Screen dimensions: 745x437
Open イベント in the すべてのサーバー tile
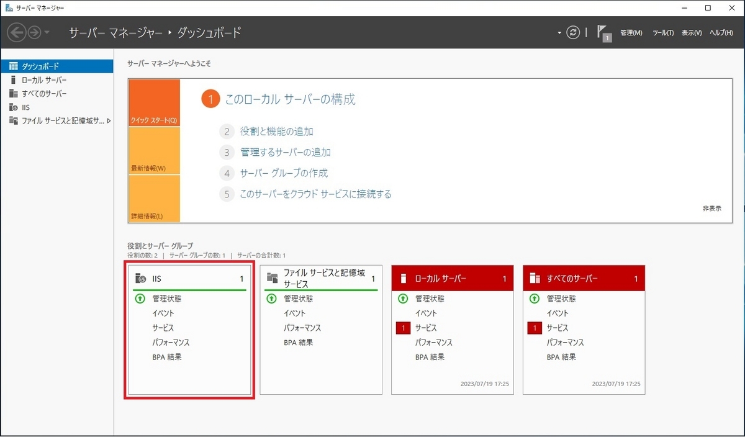[558, 313]
